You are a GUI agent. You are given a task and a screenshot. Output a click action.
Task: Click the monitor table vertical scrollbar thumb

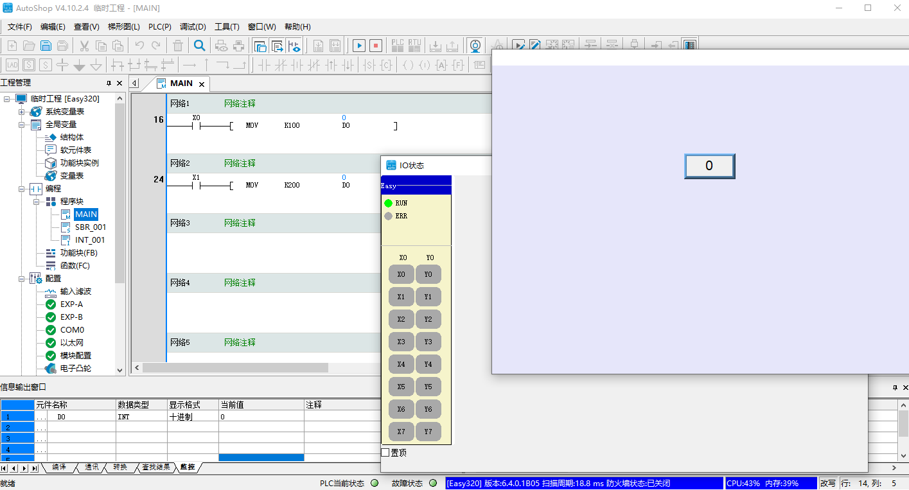[x=903, y=423]
